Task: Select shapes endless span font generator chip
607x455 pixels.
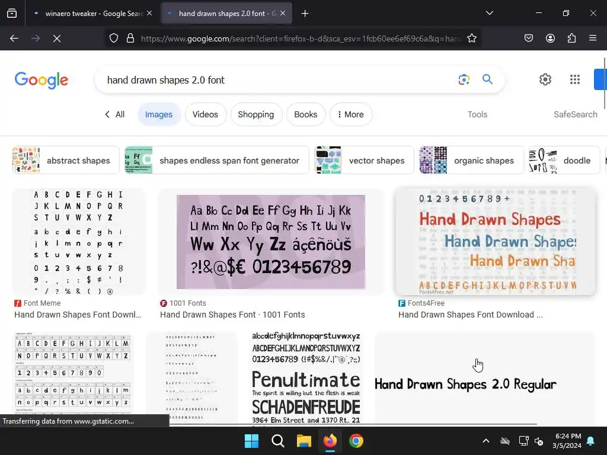Action: [x=216, y=160]
